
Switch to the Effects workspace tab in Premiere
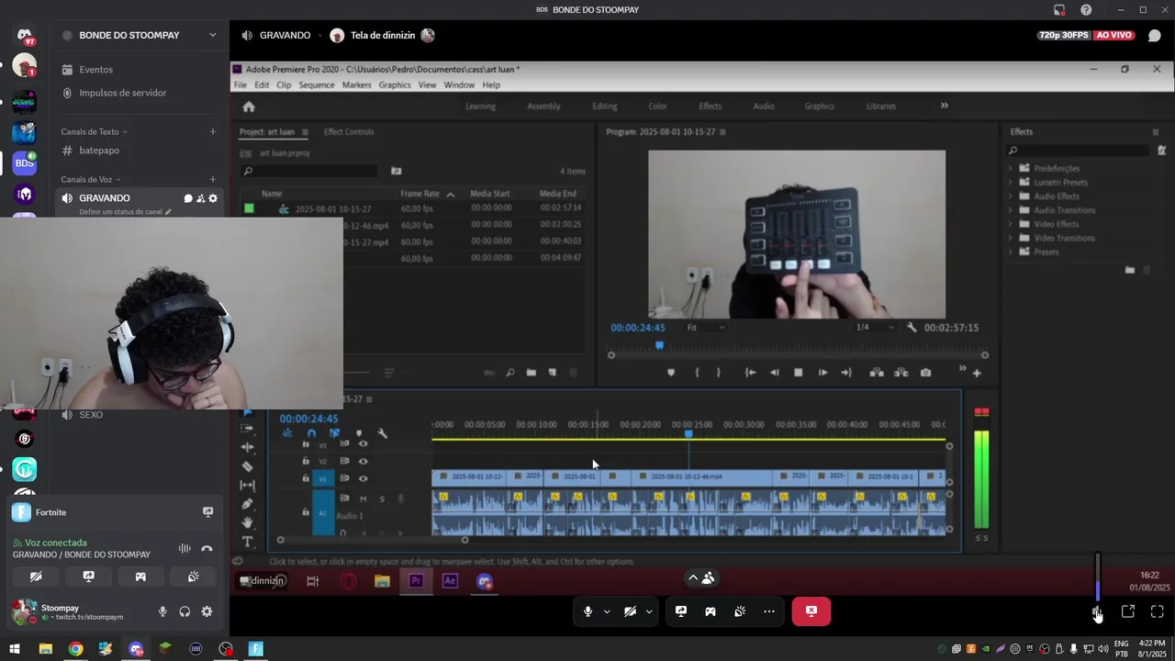710,106
